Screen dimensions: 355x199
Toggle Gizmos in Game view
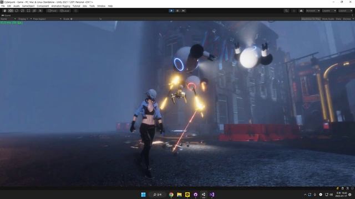(x=347, y=19)
